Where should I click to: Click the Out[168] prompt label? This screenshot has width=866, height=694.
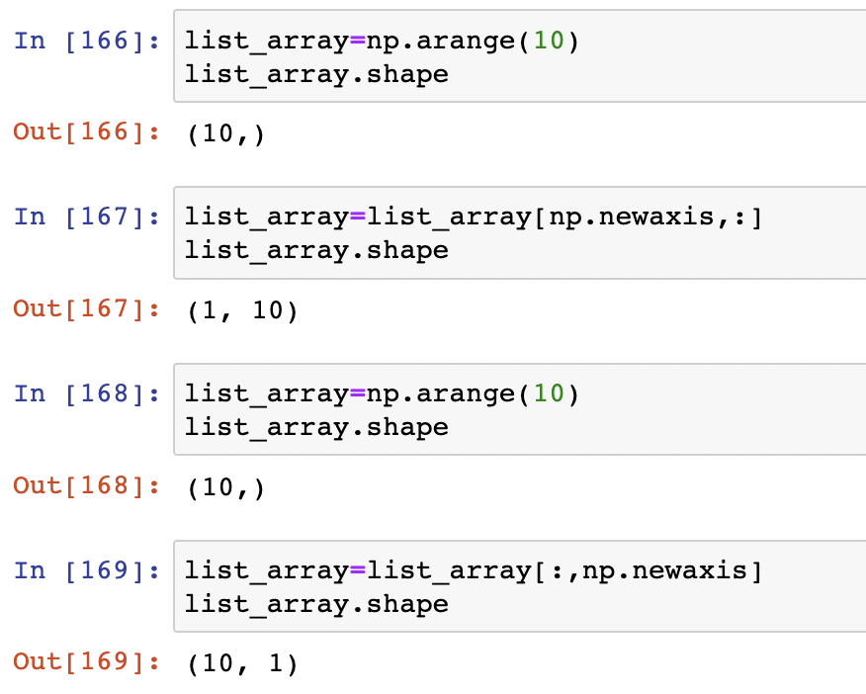87,485
